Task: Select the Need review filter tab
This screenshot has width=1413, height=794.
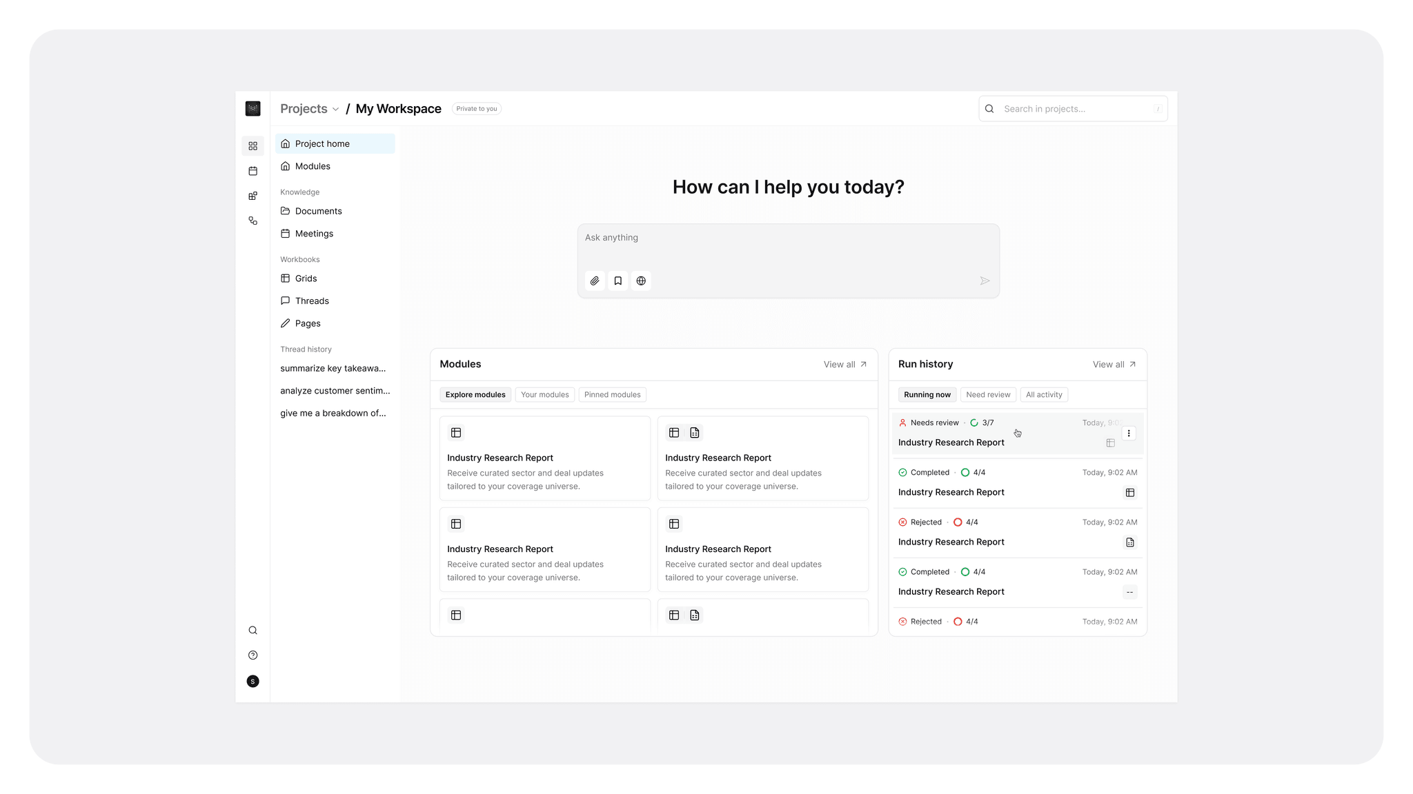Action: coord(987,395)
